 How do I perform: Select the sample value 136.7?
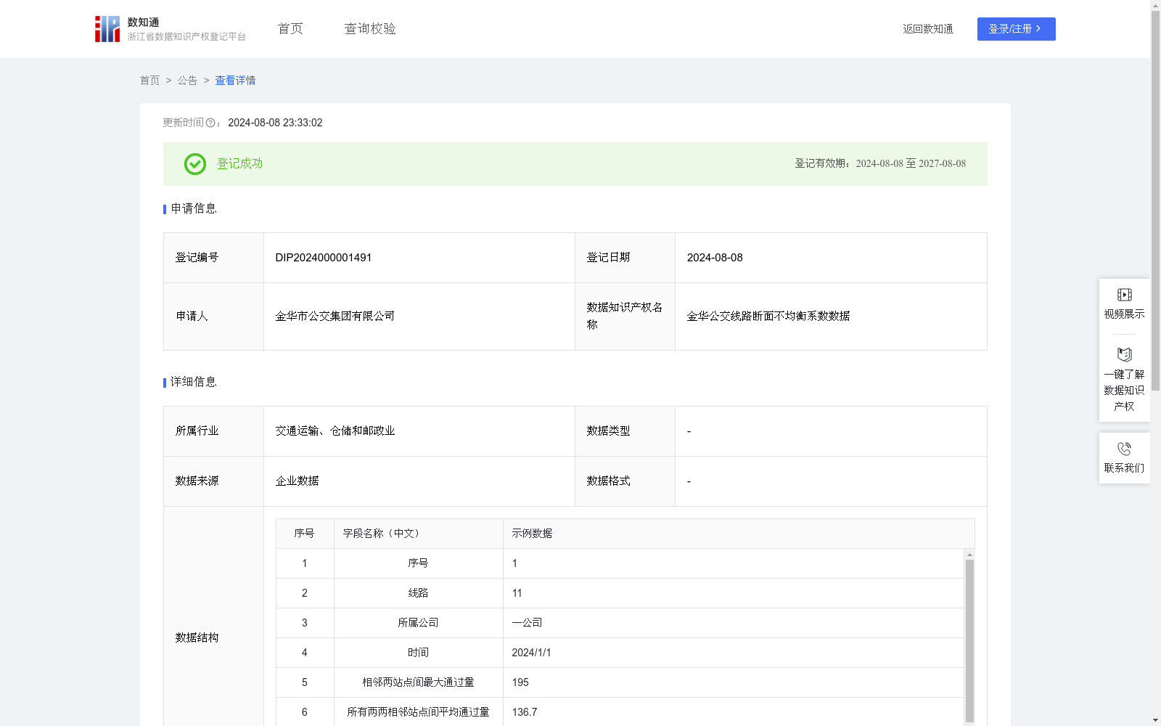[x=525, y=712]
